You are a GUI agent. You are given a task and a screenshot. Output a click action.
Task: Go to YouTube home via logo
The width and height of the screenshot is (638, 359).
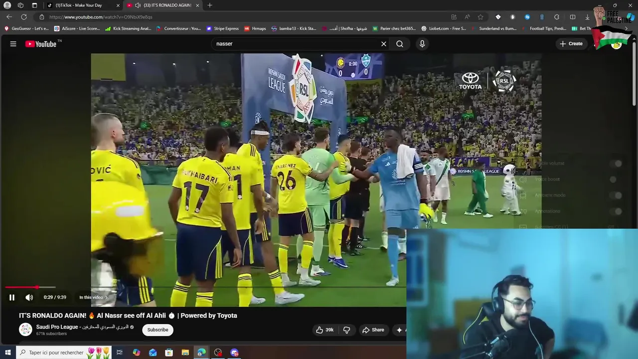point(42,44)
